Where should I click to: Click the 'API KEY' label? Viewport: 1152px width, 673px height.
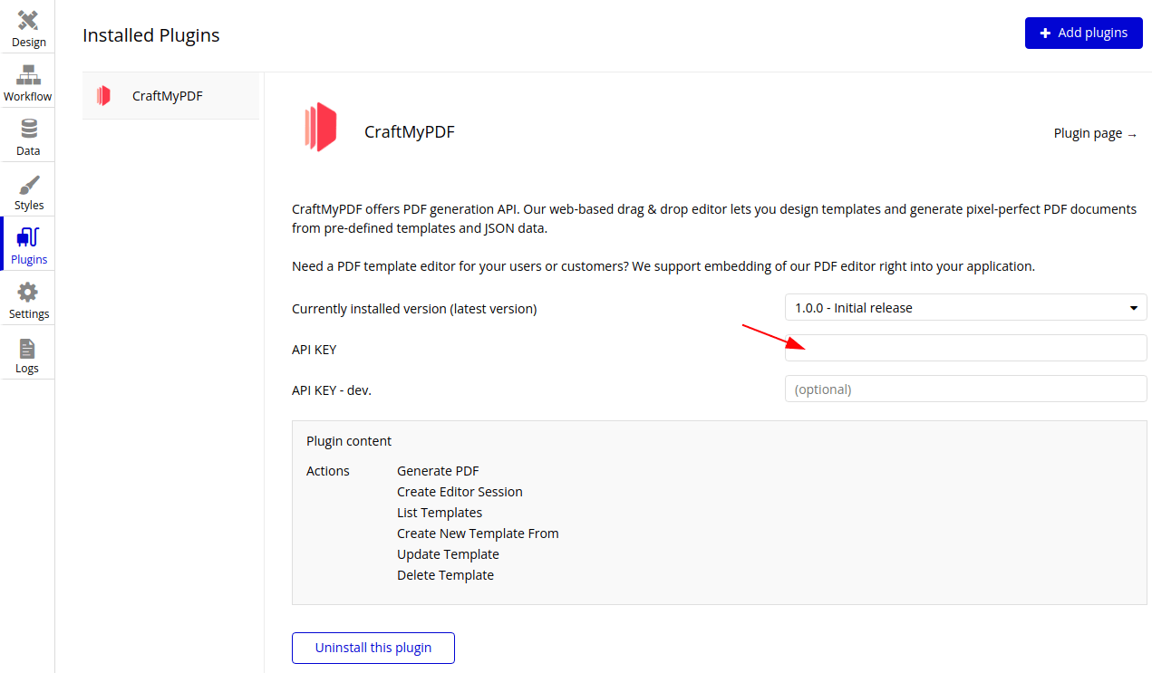click(x=315, y=350)
